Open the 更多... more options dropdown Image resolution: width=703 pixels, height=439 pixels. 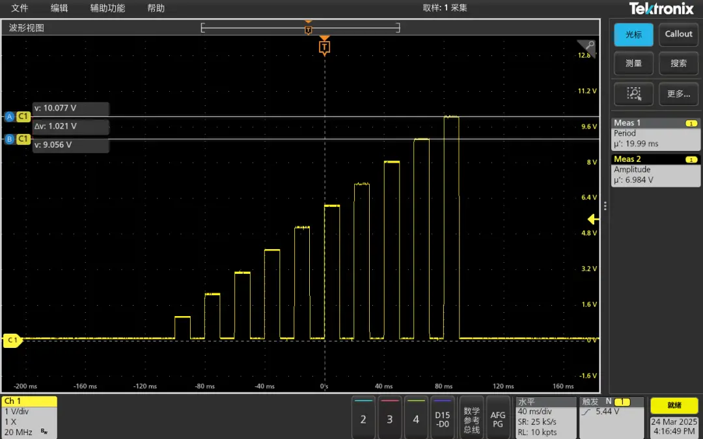coord(678,94)
